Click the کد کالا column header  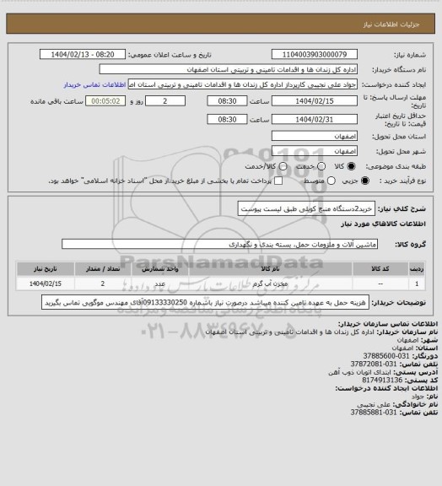(x=380, y=268)
